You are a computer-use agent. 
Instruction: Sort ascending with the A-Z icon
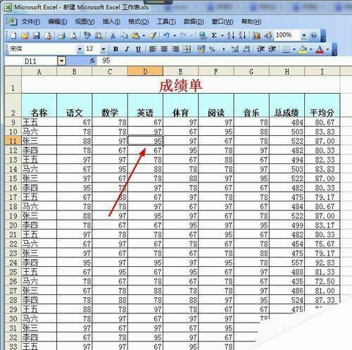coord(231,35)
